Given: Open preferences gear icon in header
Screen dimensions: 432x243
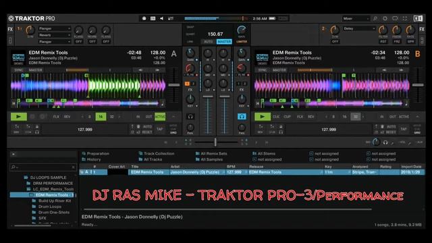Looking at the screenshot, I should pyautogui.click(x=385, y=18).
